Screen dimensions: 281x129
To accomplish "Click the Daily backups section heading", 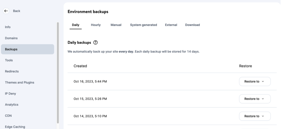I will [x=79, y=42].
